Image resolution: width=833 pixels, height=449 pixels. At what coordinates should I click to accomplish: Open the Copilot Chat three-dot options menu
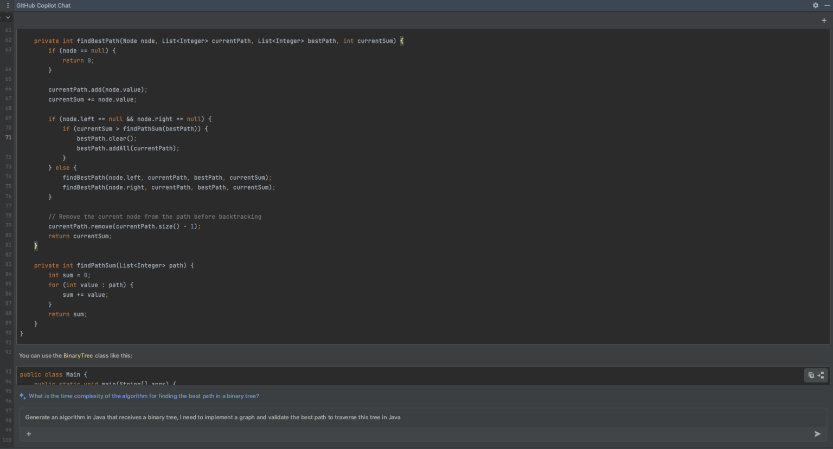point(8,5)
